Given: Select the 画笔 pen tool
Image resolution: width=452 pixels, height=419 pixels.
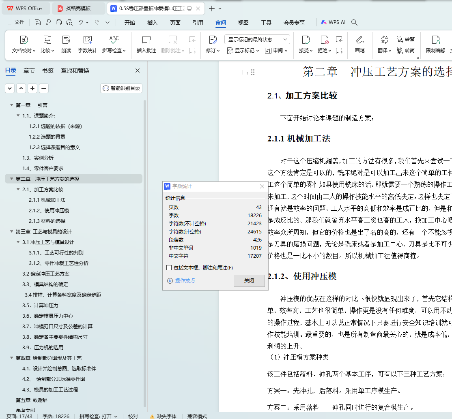Looking at the screenshot, I should pyautogui.click(x=359, y=44).
